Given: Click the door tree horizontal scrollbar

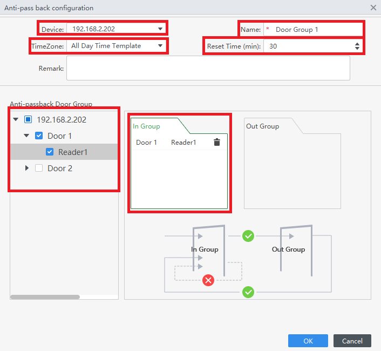Looking at the screenshot, I should point(45,297).
